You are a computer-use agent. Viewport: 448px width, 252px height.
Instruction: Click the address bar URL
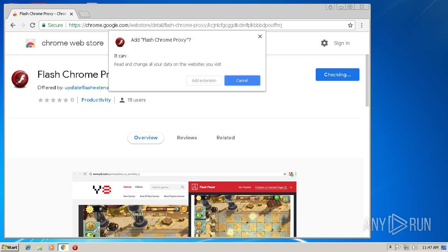click(x=175, y=25)
